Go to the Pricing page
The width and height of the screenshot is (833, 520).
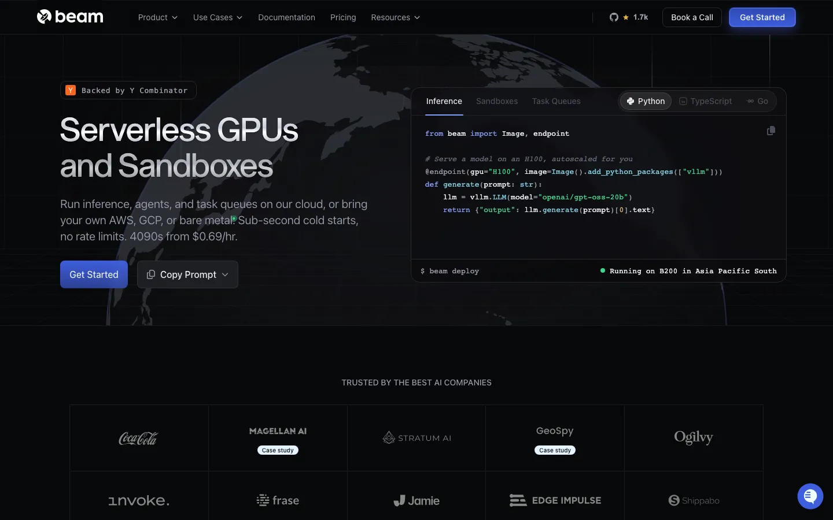(x=343, y=17)
